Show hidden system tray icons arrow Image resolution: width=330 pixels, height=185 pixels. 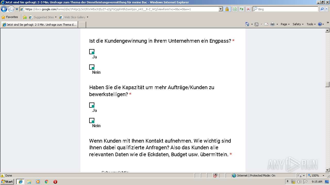click(287, 181)
